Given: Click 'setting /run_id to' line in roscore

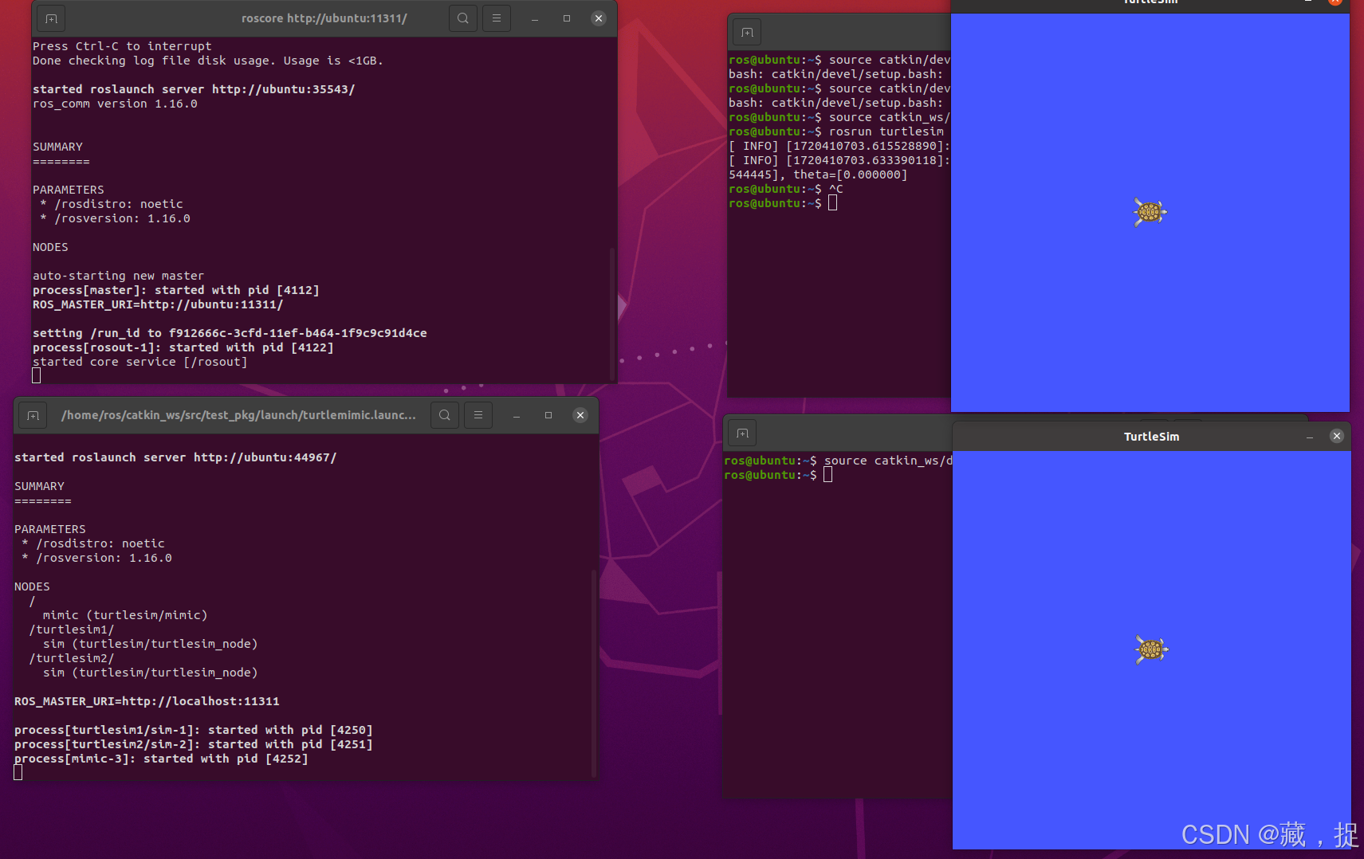Looking at the screenshot, I should coord(230,333).
